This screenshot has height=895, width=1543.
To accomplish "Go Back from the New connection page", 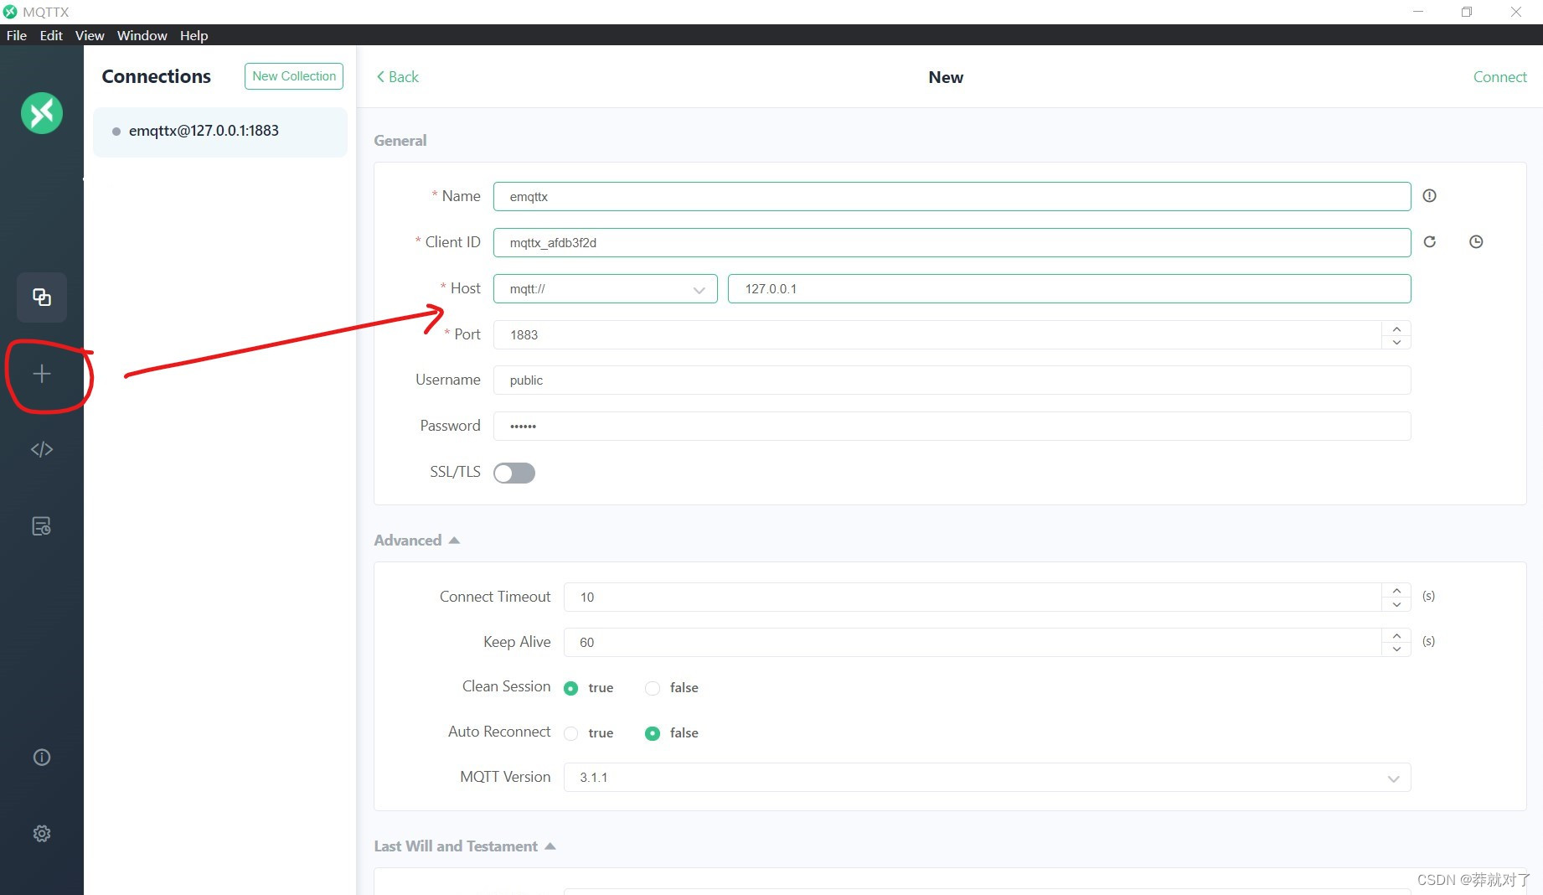I will (398, 77).
